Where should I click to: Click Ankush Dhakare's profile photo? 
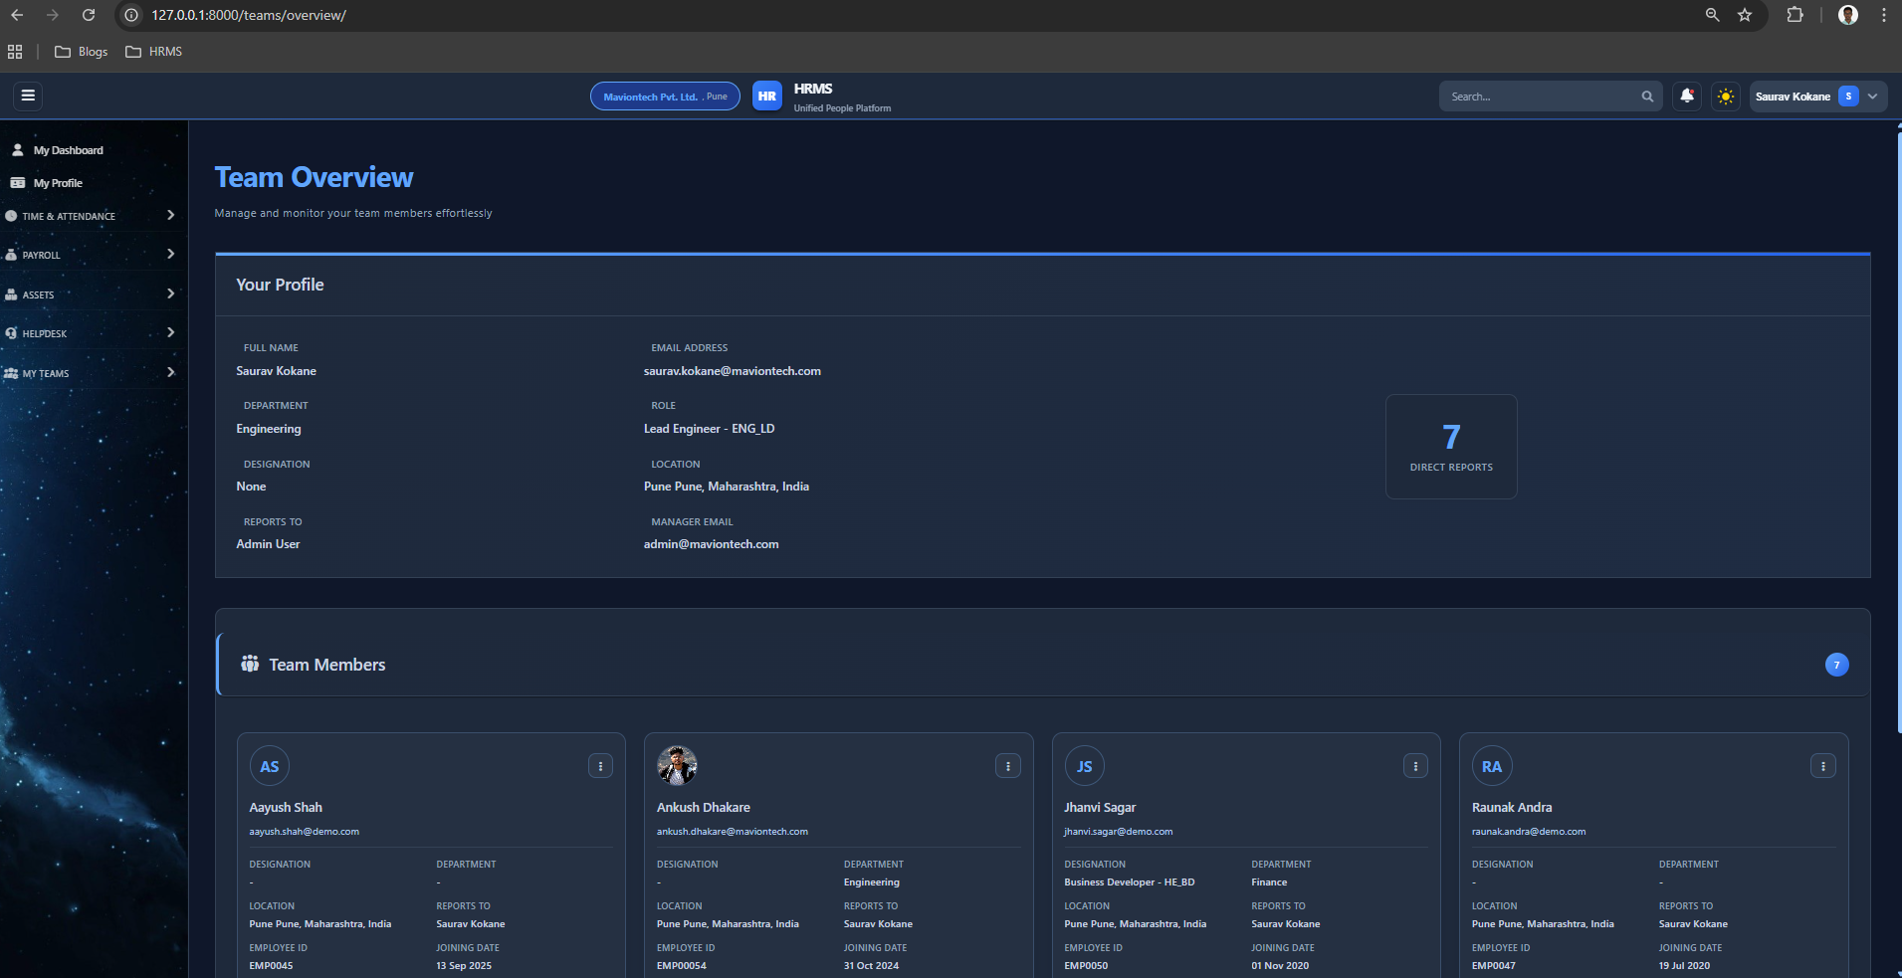(x=677, y=765)
